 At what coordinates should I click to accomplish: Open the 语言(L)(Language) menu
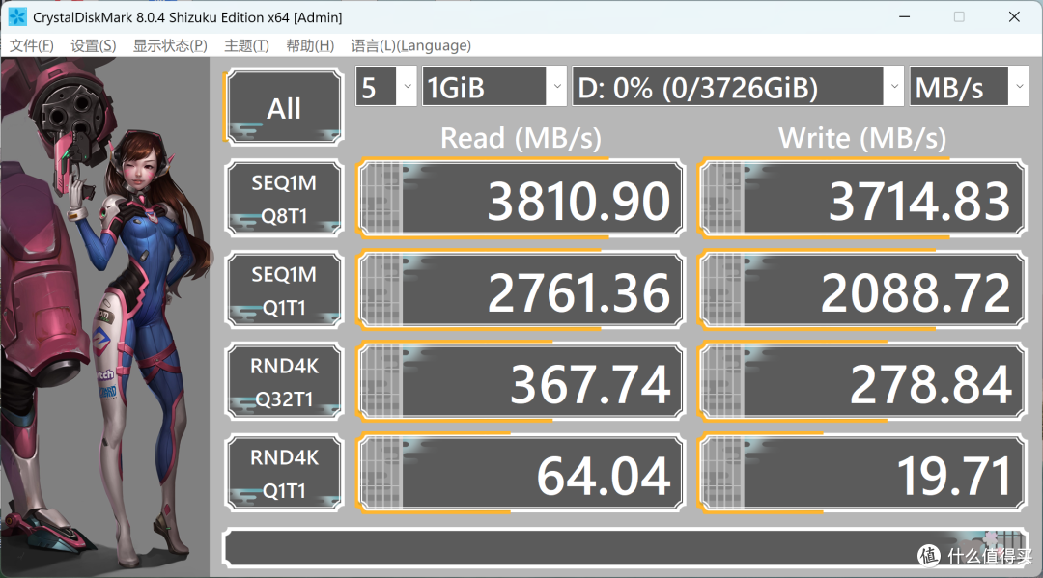click(x=411, y=46)
